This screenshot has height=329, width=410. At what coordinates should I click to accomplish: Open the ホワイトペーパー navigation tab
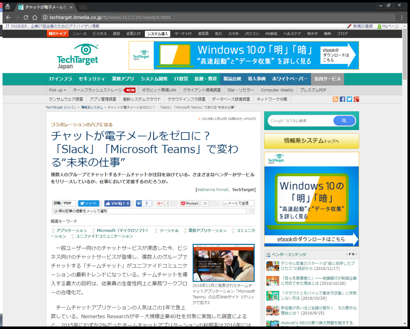click(x=290, y=79)
